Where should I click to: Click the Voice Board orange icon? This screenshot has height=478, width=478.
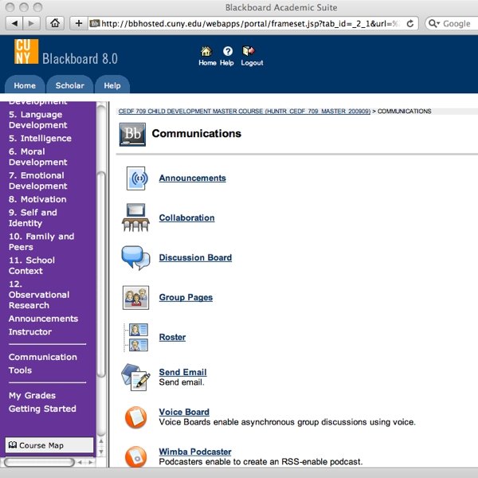135,417
